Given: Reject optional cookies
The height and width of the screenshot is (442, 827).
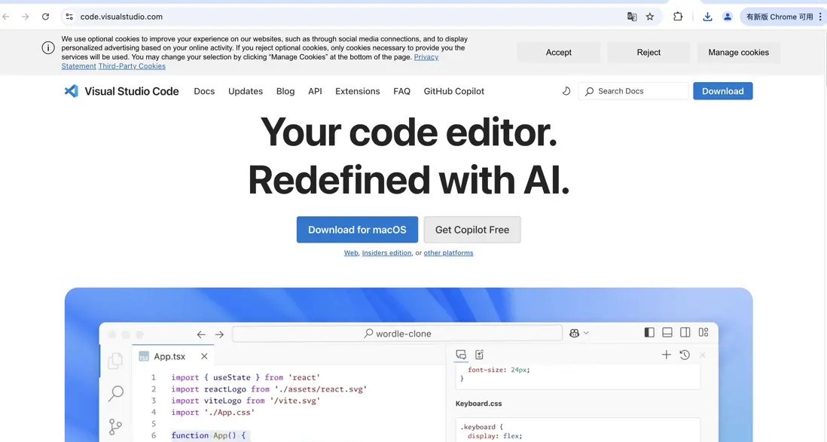Looking at the screenshot, I should coord(648,52).
